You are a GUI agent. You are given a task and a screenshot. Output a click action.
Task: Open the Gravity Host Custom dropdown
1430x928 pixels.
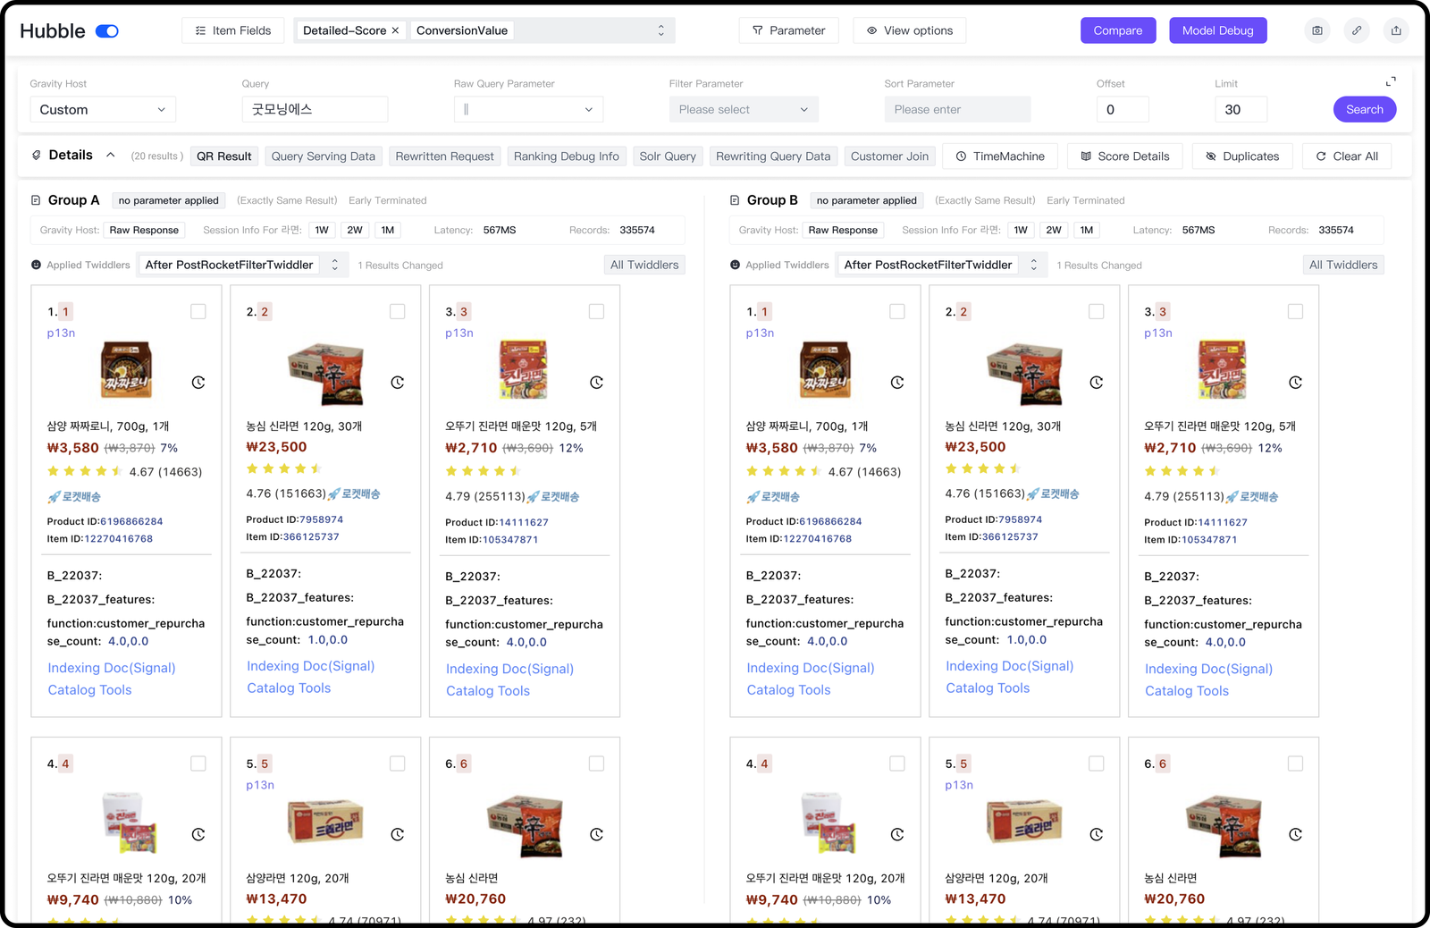click(103, 110)
